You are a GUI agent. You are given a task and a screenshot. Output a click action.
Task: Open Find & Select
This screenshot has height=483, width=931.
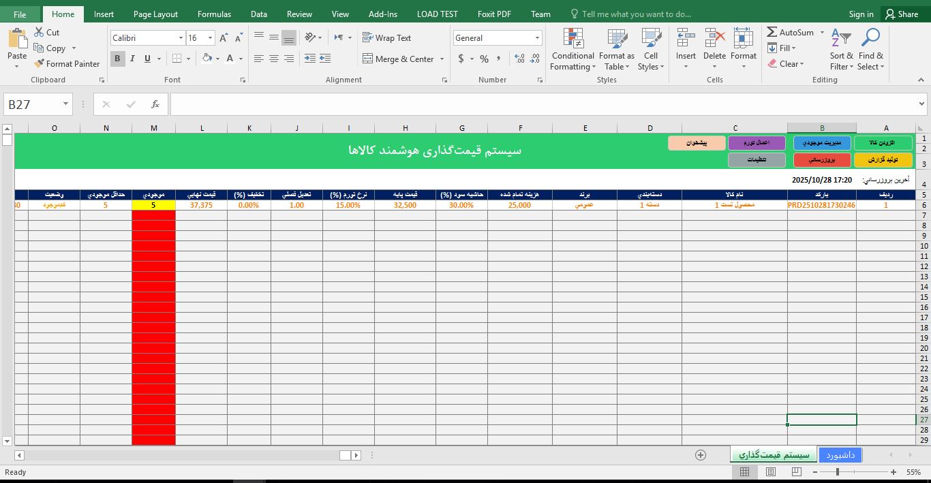[x=870, y=48]
